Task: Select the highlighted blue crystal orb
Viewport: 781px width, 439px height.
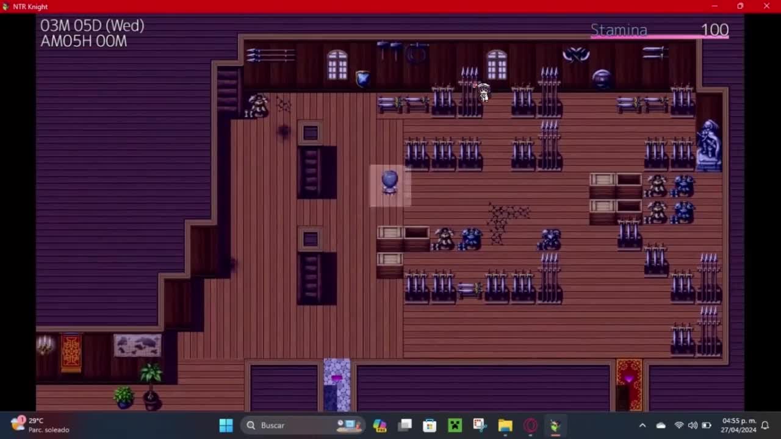Action: pyautogui.click(x=390, y=182)
